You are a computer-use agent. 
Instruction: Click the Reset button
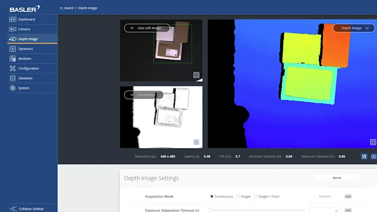pyautogui.click(x=336, y=178)
